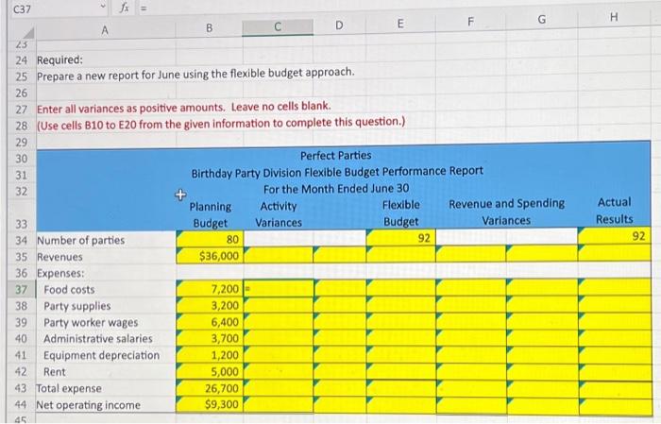Click the fx insert function icon
Image resolution: width=661 pixels, height=424 pixels.
124,8
